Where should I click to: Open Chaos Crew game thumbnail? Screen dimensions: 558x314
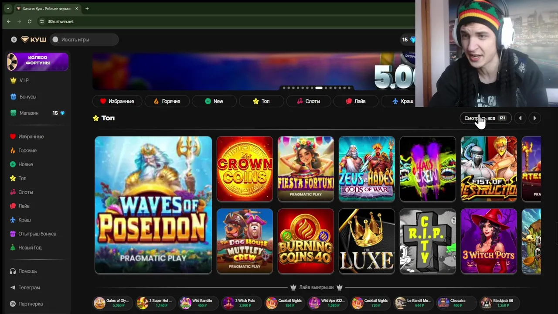(428, 169)
